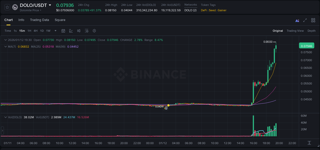Open the Square tab
The height and width of the screenshot is (150, 320).
[x=60, y=20]
